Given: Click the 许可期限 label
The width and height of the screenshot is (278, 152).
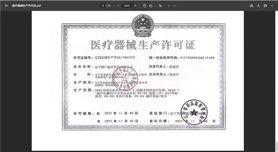Looking at the screenshot, I should coord(82,113).
